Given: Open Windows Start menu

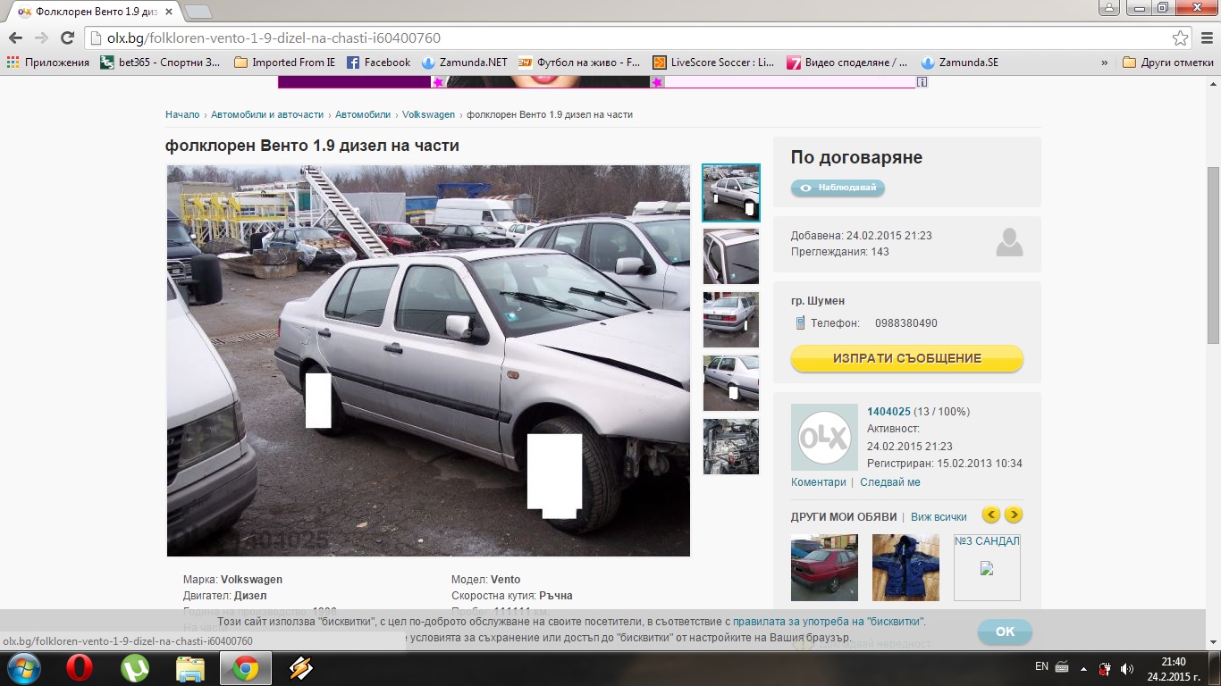Looking at the screenshot, I should (23, 668).
